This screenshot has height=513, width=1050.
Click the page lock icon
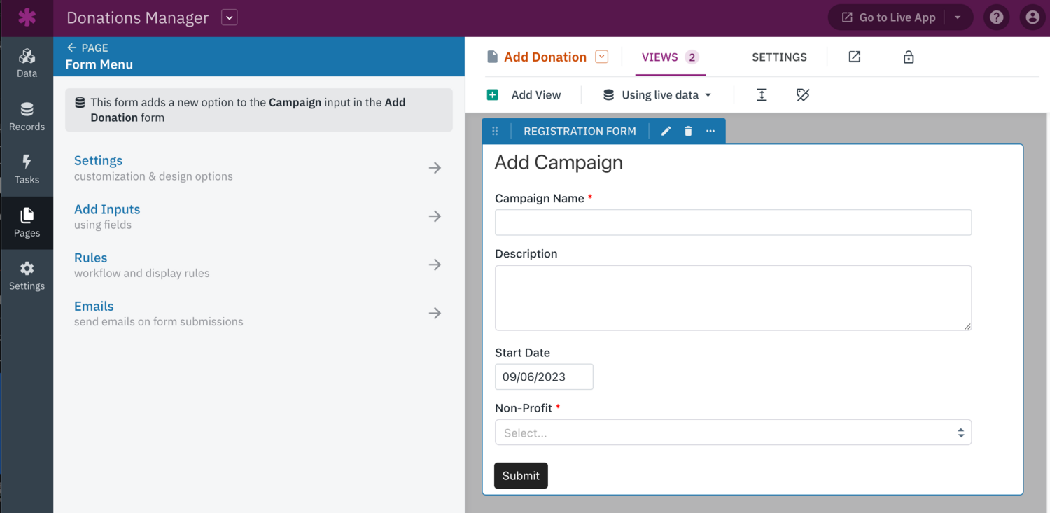point(909,57)
